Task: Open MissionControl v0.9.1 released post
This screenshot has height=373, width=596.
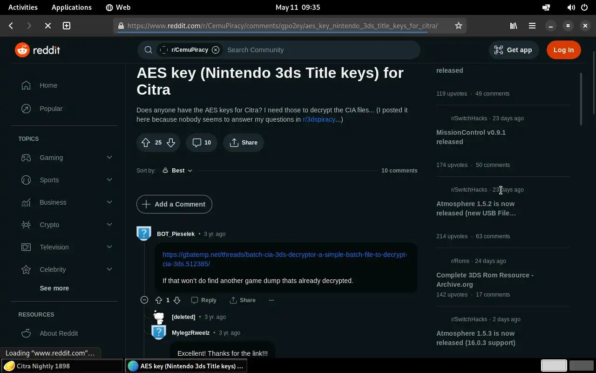Action: [471, 137]
